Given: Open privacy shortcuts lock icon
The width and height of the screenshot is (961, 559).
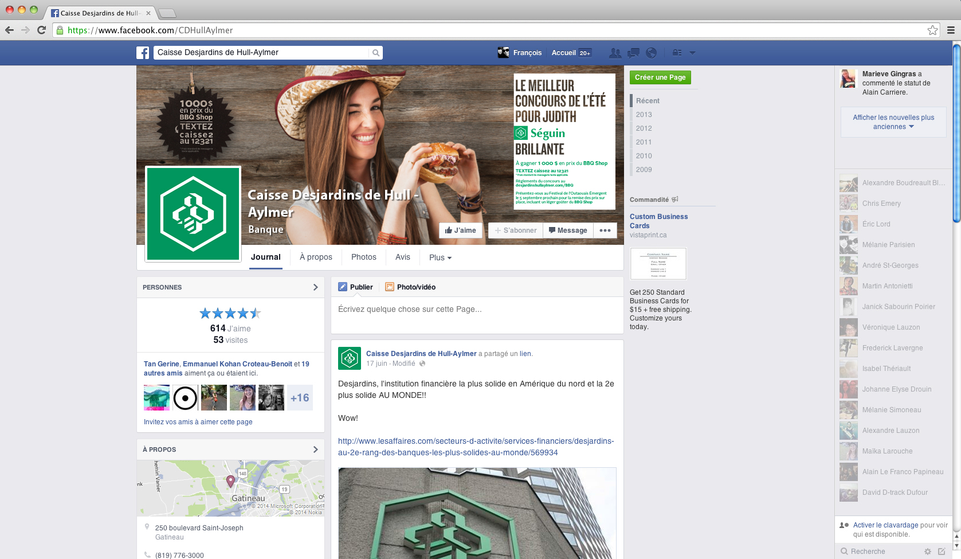Looking at the screenshot, I should point(677,53).
